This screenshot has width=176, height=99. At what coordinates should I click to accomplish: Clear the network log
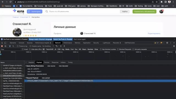(5, 46)
